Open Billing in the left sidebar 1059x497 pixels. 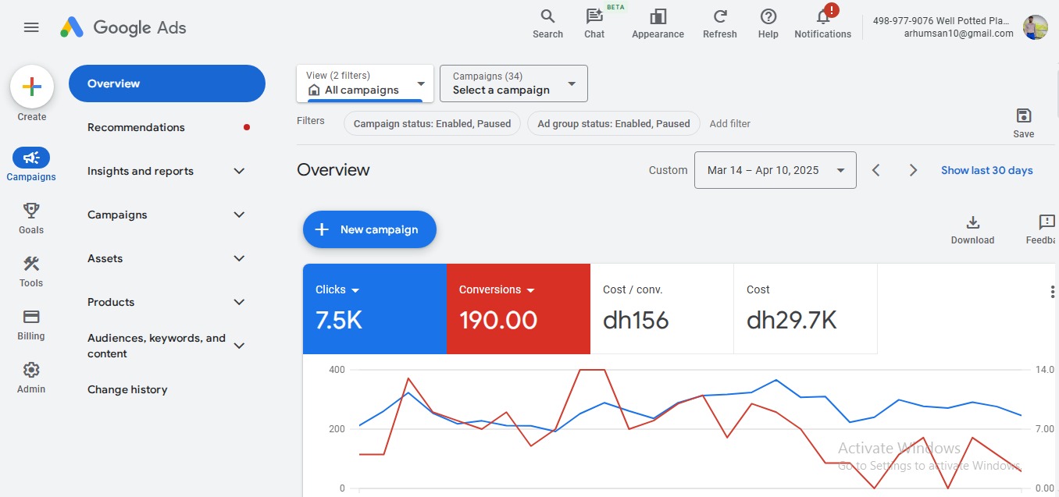(x=31, y=324)
